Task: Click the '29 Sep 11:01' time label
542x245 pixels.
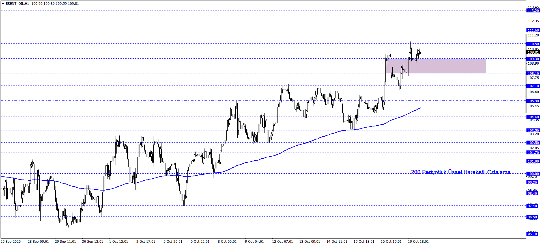Action: click(x=65, y=242)
